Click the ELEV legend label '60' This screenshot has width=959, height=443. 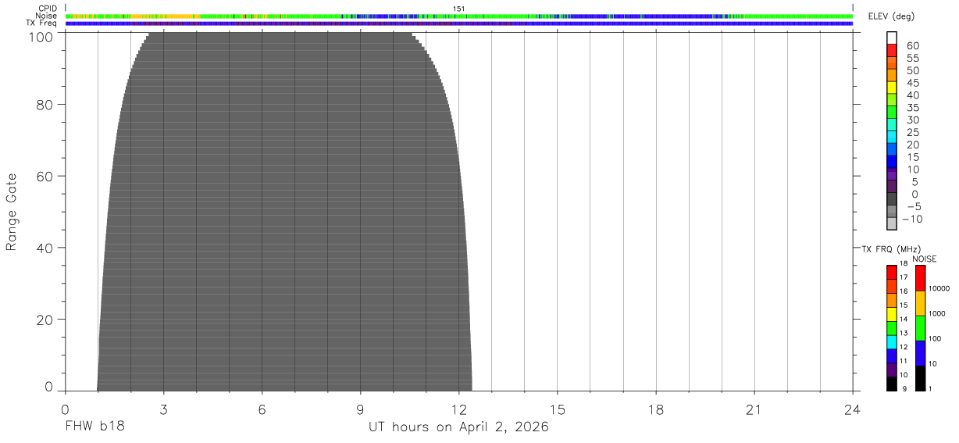pyautogui.click(x=912, y=45)
